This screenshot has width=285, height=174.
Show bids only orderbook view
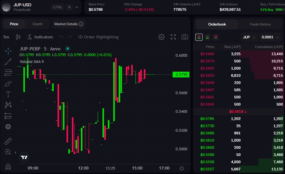(207, 37)
